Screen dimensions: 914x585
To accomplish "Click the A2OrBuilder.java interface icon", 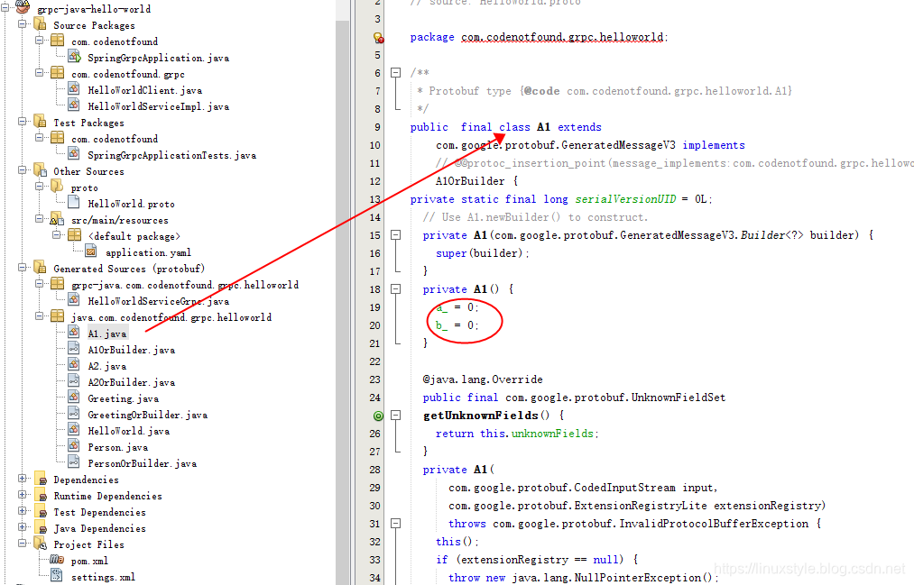I will (x=74, y=380).
